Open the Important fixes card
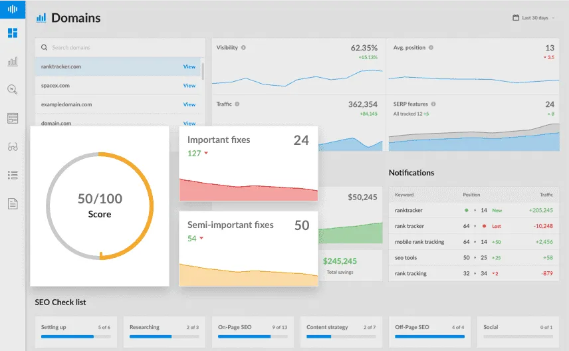The height and width of the screenshot is (351, 569). tap(249, 164)
